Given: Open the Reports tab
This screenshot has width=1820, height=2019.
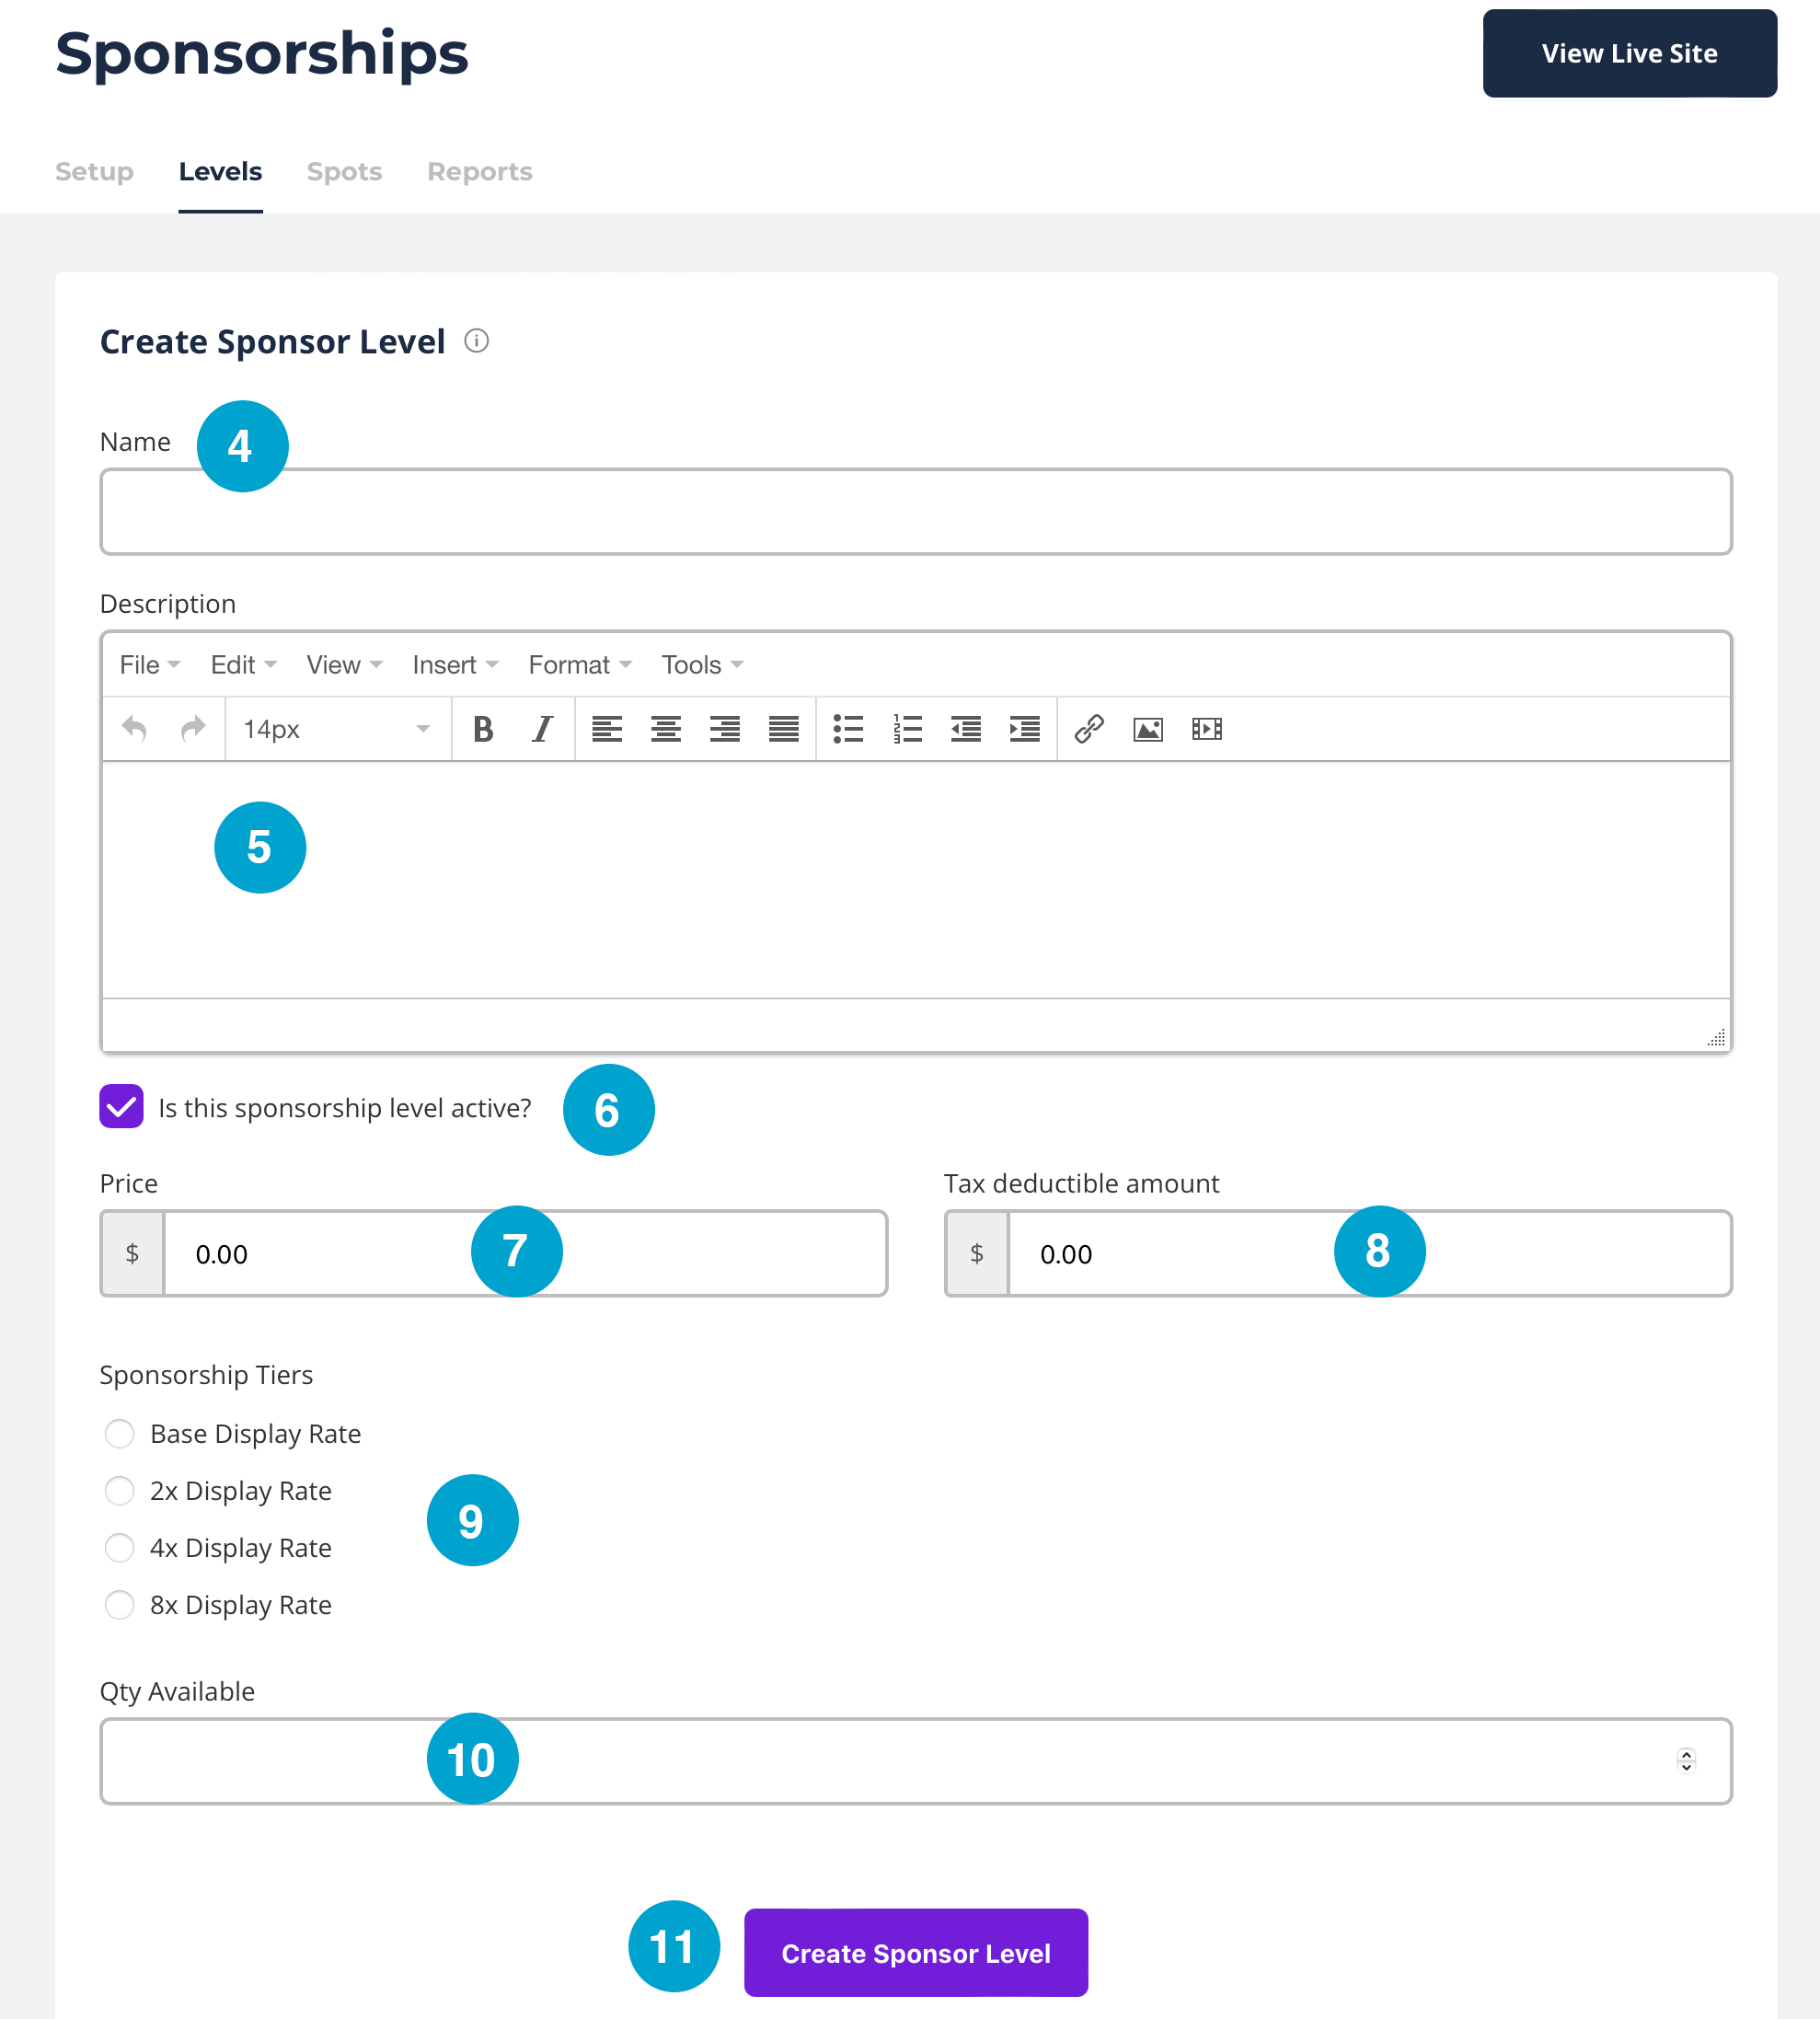Looking at the screenshot, I should point(479,172).
